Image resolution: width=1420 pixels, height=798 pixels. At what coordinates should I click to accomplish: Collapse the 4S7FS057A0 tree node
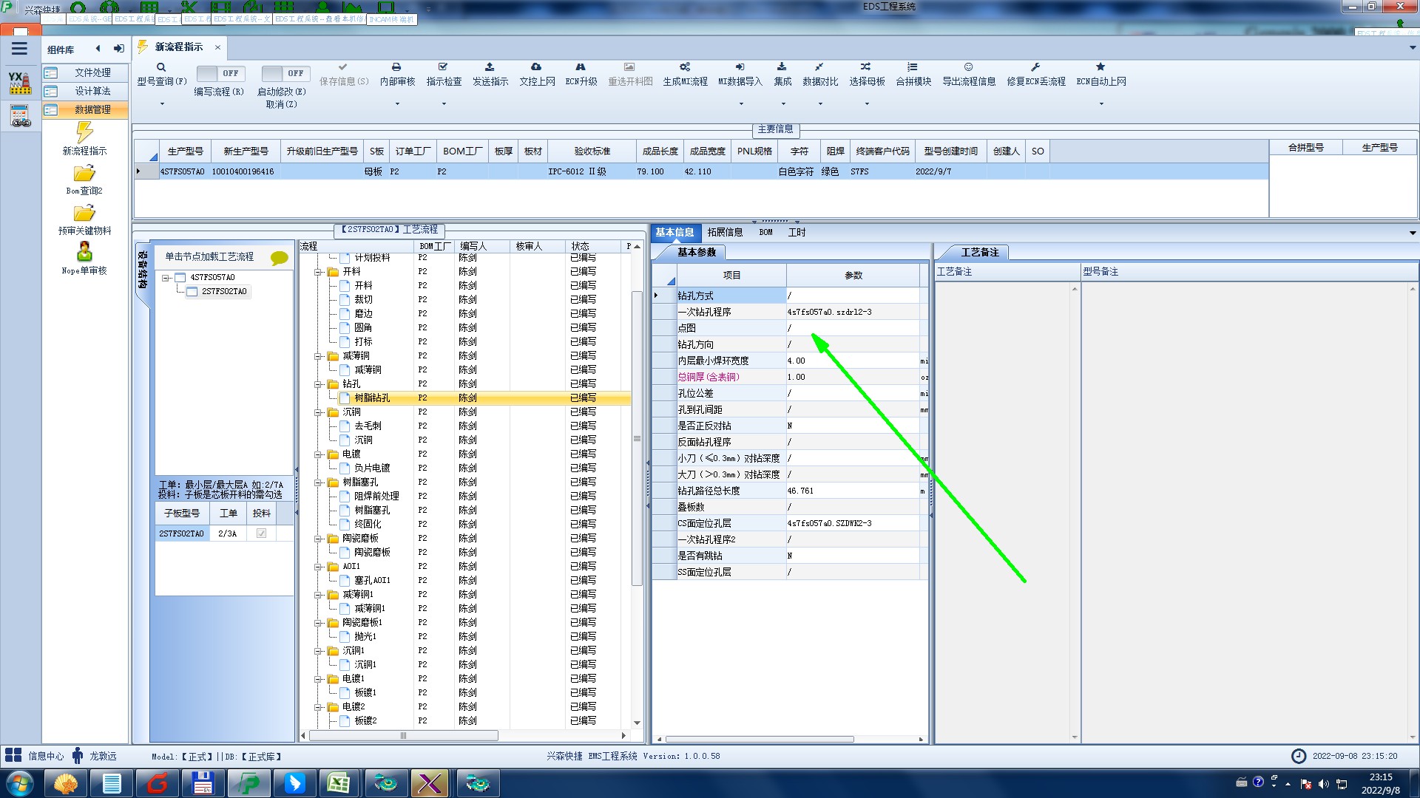click(166, 278)
